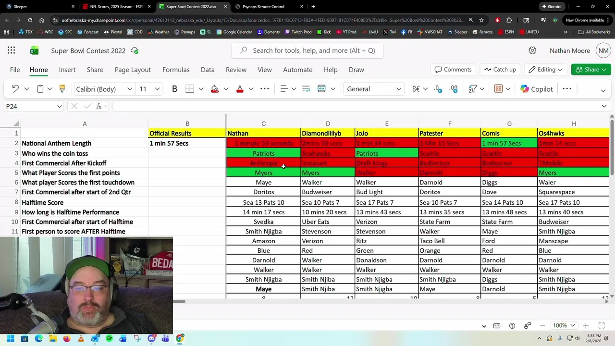Switch to the Automate tab
The width and height of the screenshot is (615, 346).
click(298, 70)
